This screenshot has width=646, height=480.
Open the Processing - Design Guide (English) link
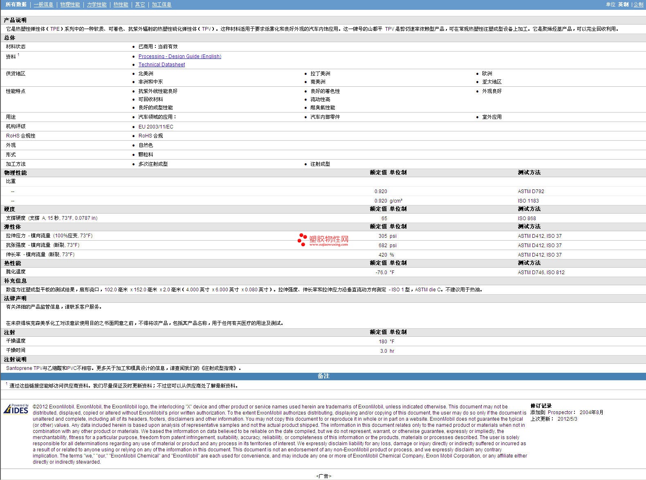(179, 56)
